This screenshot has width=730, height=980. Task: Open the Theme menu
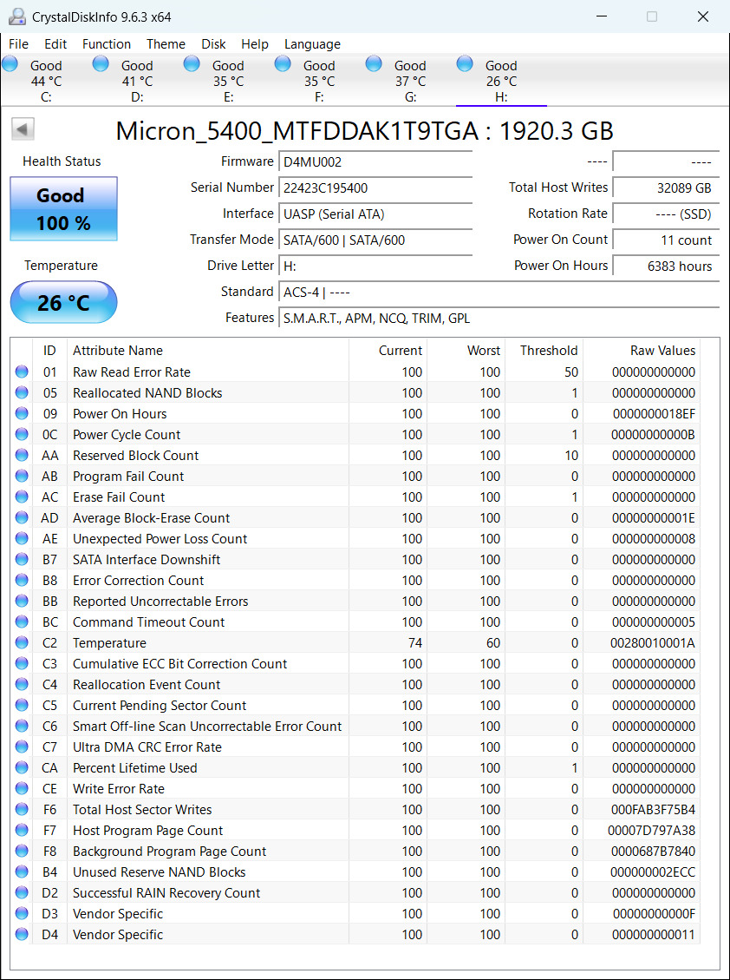pos(166,44)
